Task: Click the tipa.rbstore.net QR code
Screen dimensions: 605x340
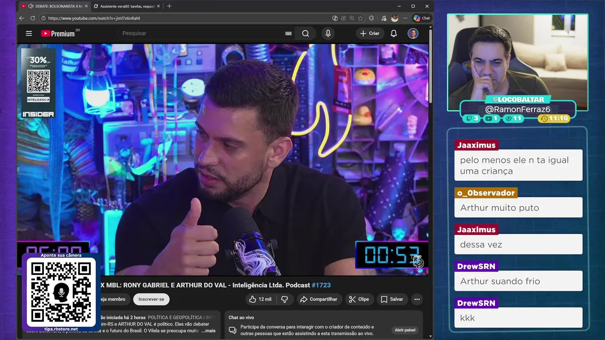Action: click(x=61, y=293)
